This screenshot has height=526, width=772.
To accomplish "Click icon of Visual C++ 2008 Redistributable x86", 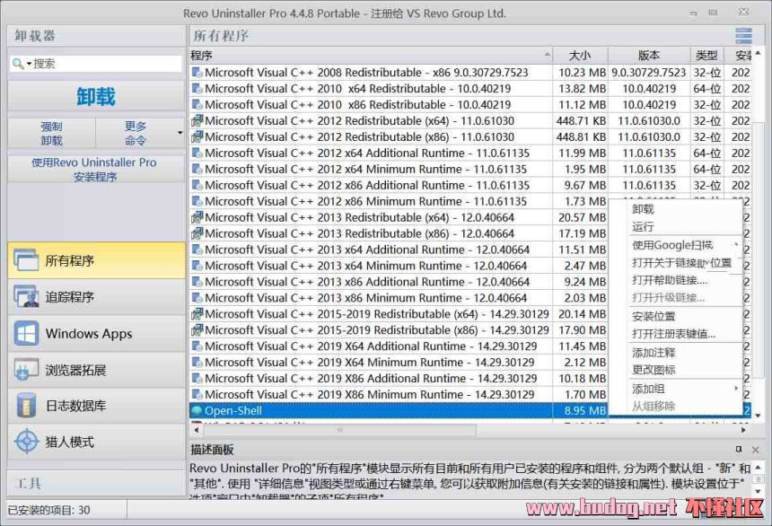I will point(197,73).
